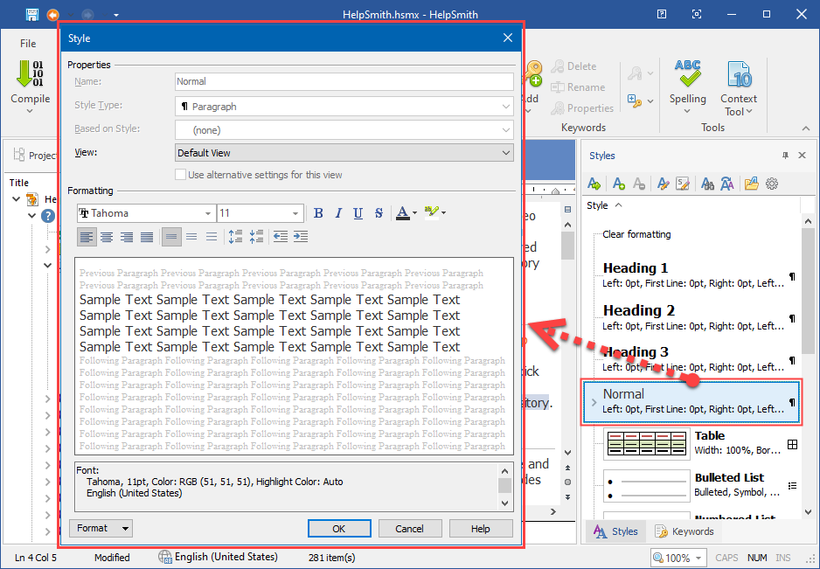The height and width of the screenshot is (569, 820).
Task: Decrease the paragraph indent
Action: point(281,237)
